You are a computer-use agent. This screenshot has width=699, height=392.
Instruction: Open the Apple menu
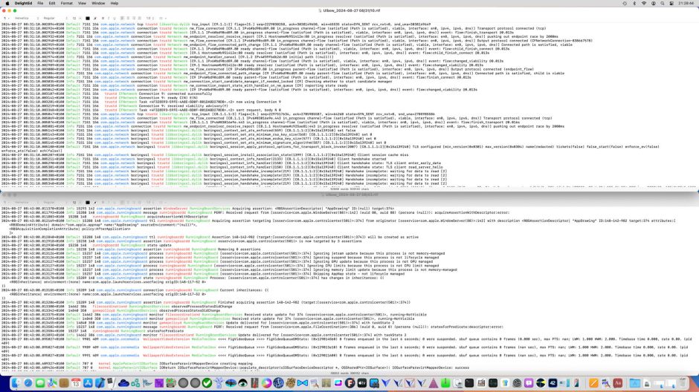pyautogui.click(x=7, y=3)
